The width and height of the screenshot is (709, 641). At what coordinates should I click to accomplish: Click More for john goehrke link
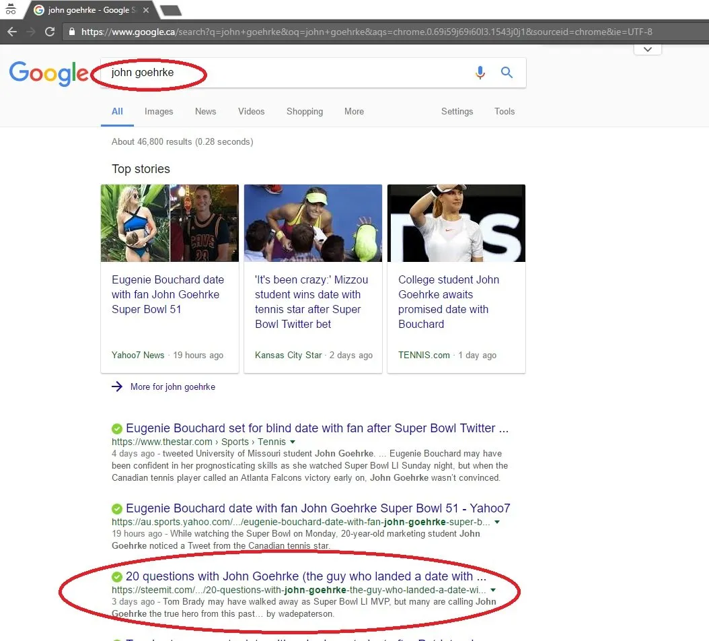[x=173, y=387]
